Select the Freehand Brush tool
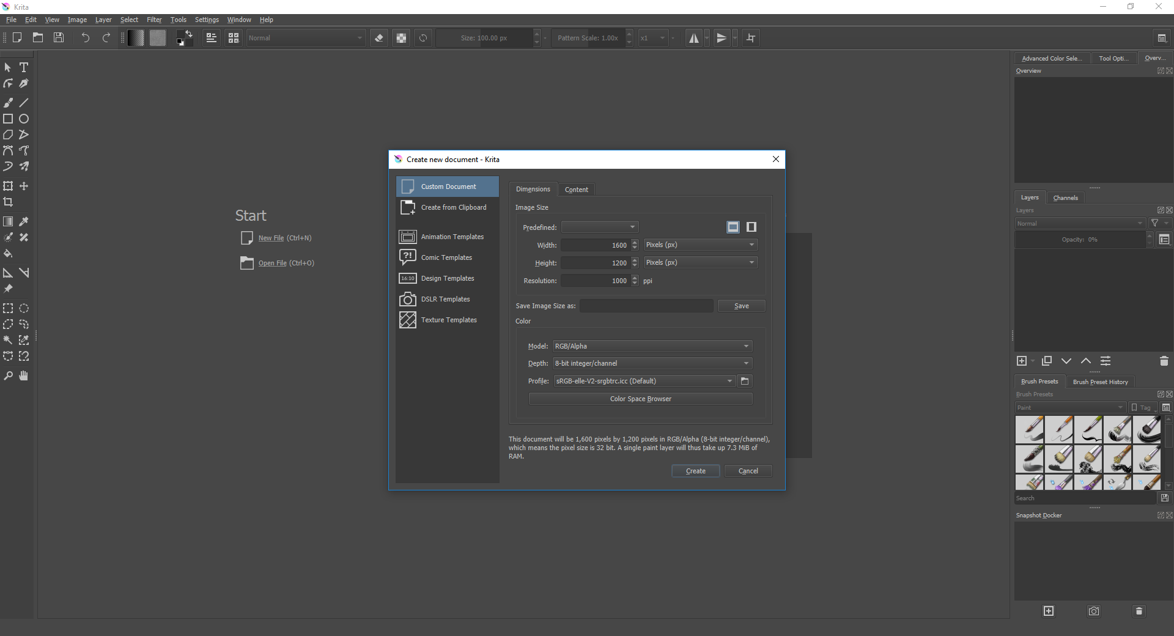This screenshot has height=636, width=1174. tap(8, 103)
